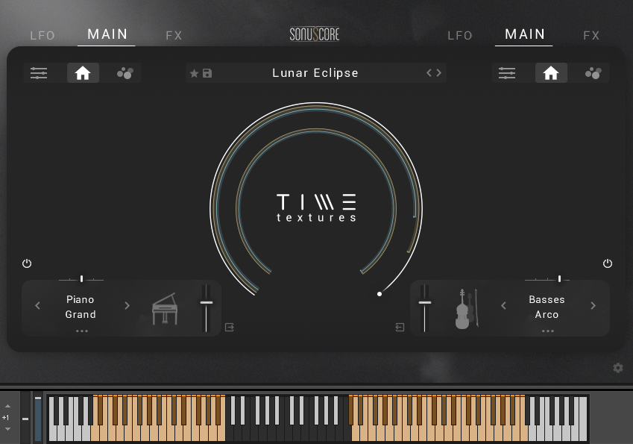The image size is (633, 444).
Task: Select next instrument after Piano Grand
Action: click(127, 306)
